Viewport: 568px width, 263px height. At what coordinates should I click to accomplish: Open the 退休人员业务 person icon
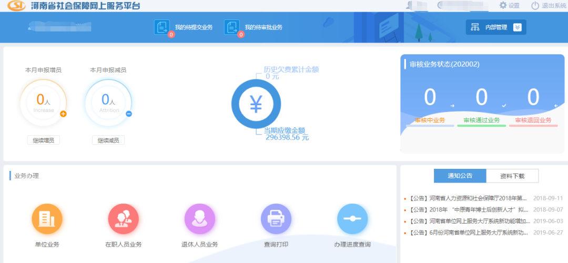200,219
